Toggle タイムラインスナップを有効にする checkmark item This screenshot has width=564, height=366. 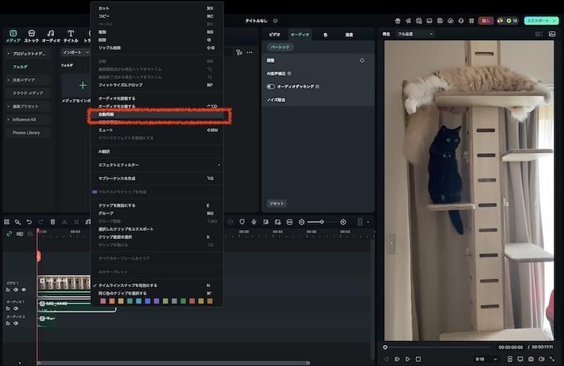coord(129,285)
